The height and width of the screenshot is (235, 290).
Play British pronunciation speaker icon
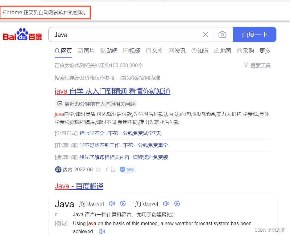click(x=112, y=204)
